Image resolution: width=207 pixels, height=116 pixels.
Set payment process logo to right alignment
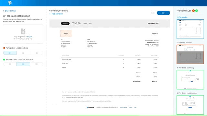(x=37, y=64)
